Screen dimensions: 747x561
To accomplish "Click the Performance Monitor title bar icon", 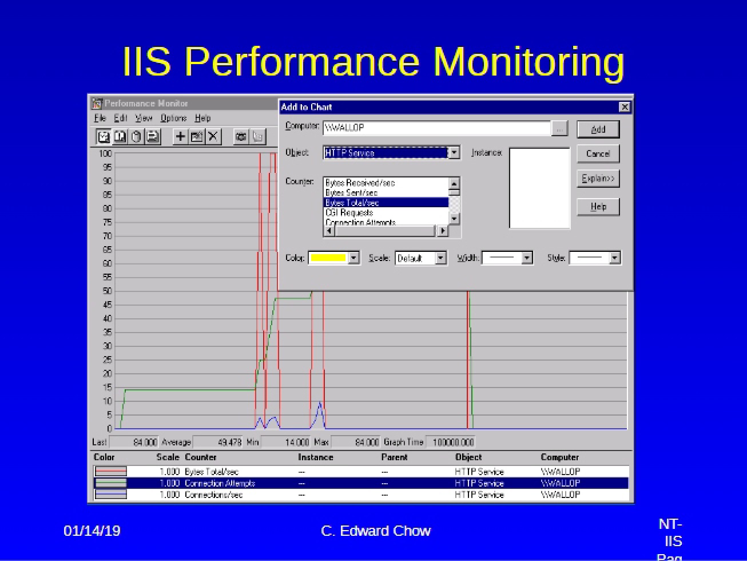I will pos(97,104).
